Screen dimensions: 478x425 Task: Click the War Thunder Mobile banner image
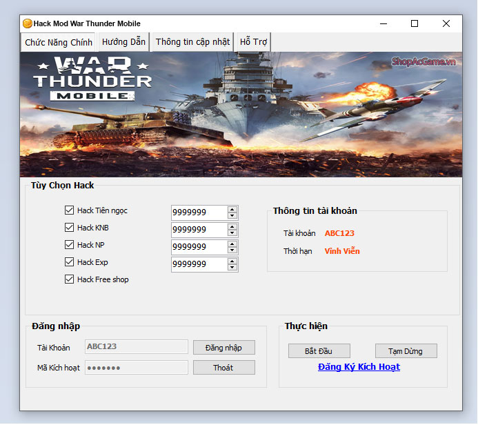click(241, 115)
